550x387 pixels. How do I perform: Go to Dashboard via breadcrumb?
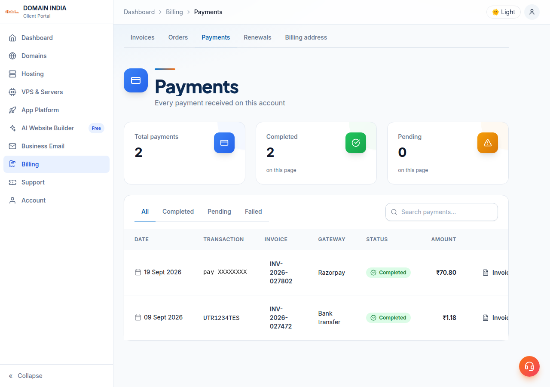coord(139,12)
